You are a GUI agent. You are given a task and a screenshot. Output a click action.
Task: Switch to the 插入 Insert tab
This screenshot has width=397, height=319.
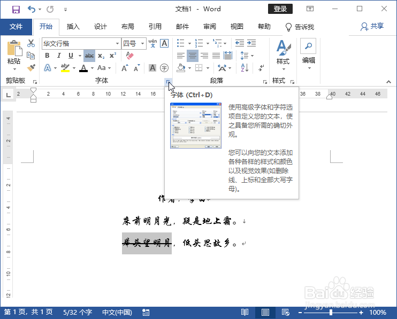pyautogui.click(x=73, y=27)
